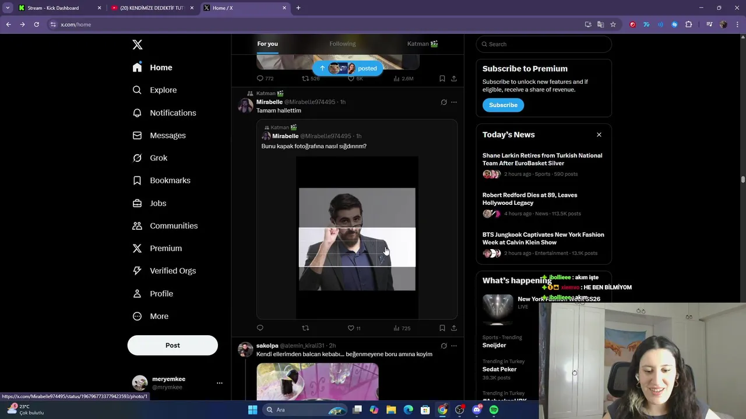The height and width of the screenshot is (419, 746).
Task: Open a new browser tab
Action: [x=298, y=8]
